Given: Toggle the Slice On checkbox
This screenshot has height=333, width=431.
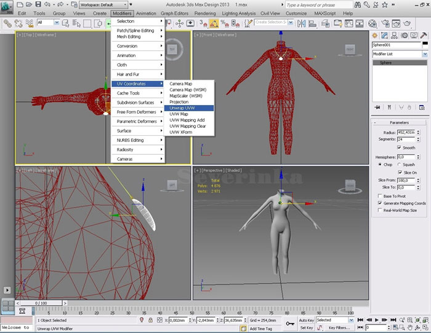Looking at the screenshot, I should coord(400,172).
